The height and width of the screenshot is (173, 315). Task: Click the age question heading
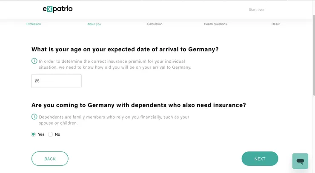pyautogui.click(x=125, y=49)
